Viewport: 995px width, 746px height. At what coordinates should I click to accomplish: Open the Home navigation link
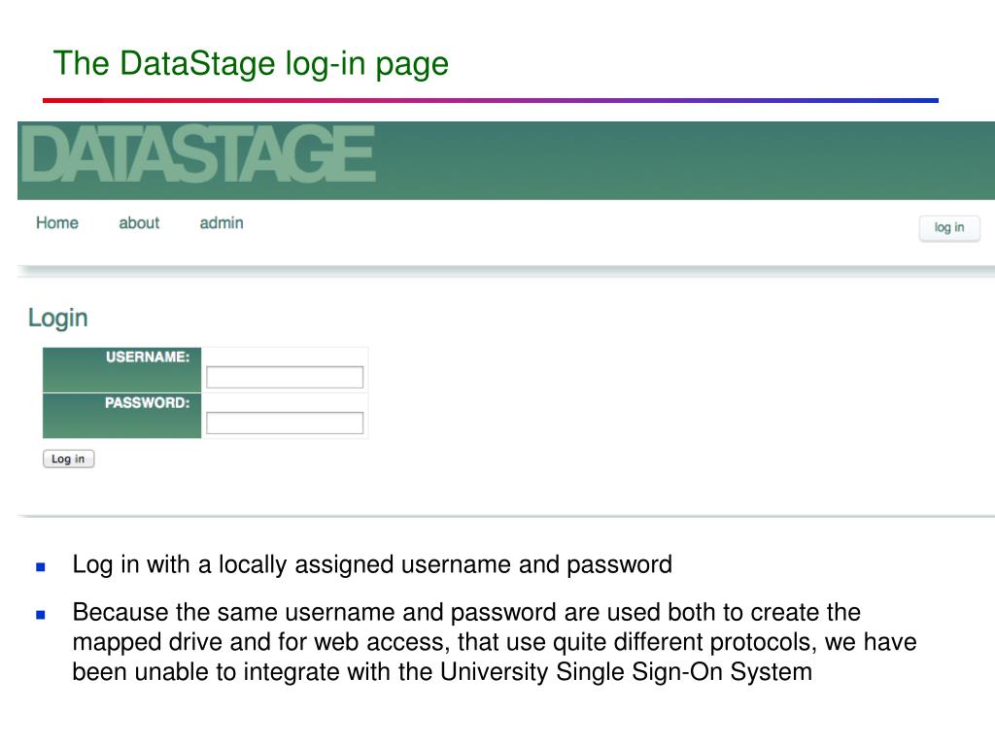(57, 222)
